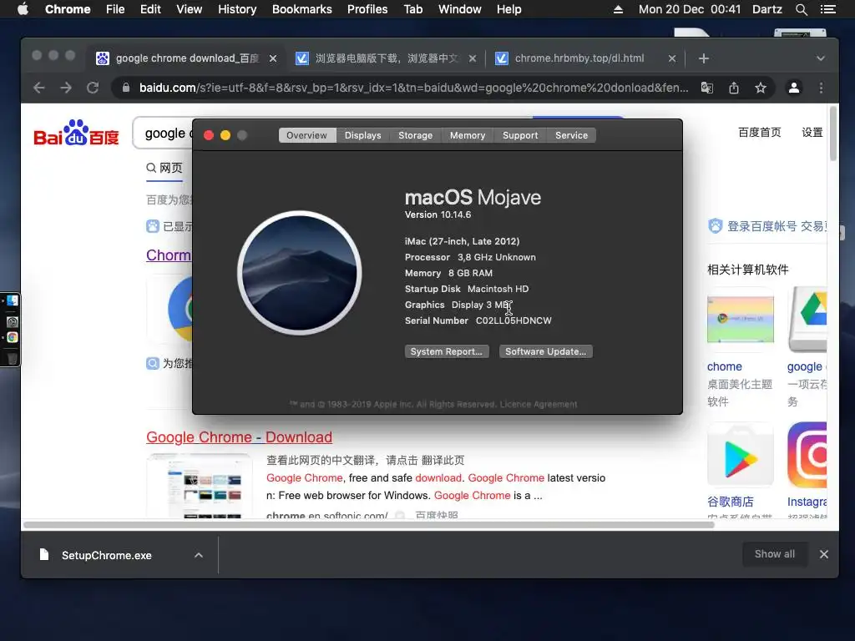
Task: Switch to the Memory tab
Action: 468,135
